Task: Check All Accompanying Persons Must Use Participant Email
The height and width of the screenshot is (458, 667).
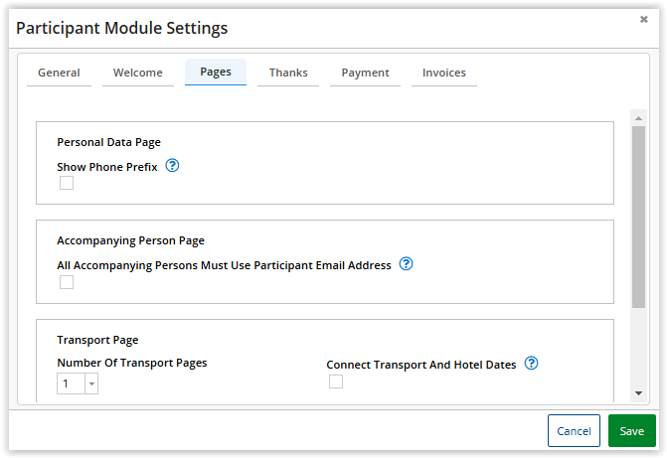Action: click(67, 282)
